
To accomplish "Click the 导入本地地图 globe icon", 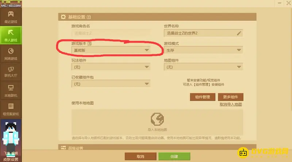I will point(157,119).
